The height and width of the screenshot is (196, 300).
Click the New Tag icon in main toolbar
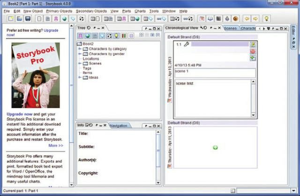(x=73, y=19)
